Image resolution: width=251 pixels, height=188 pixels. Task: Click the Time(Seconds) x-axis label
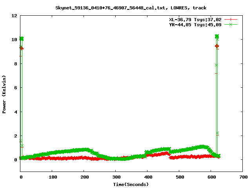[131, 184]
